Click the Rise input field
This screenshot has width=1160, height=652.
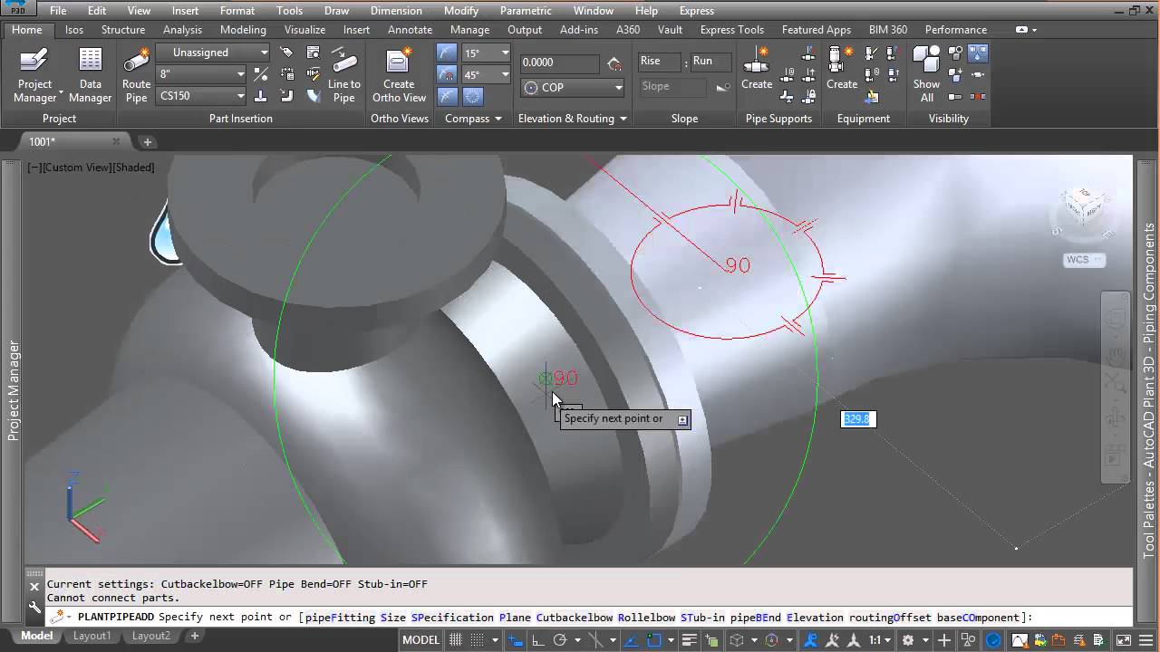point(660,62)
